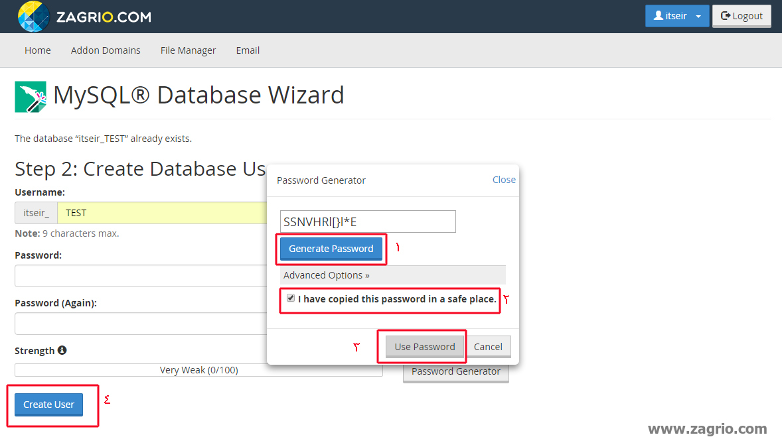Click the 'itseir_' username prefix label

tap(37, 213)
